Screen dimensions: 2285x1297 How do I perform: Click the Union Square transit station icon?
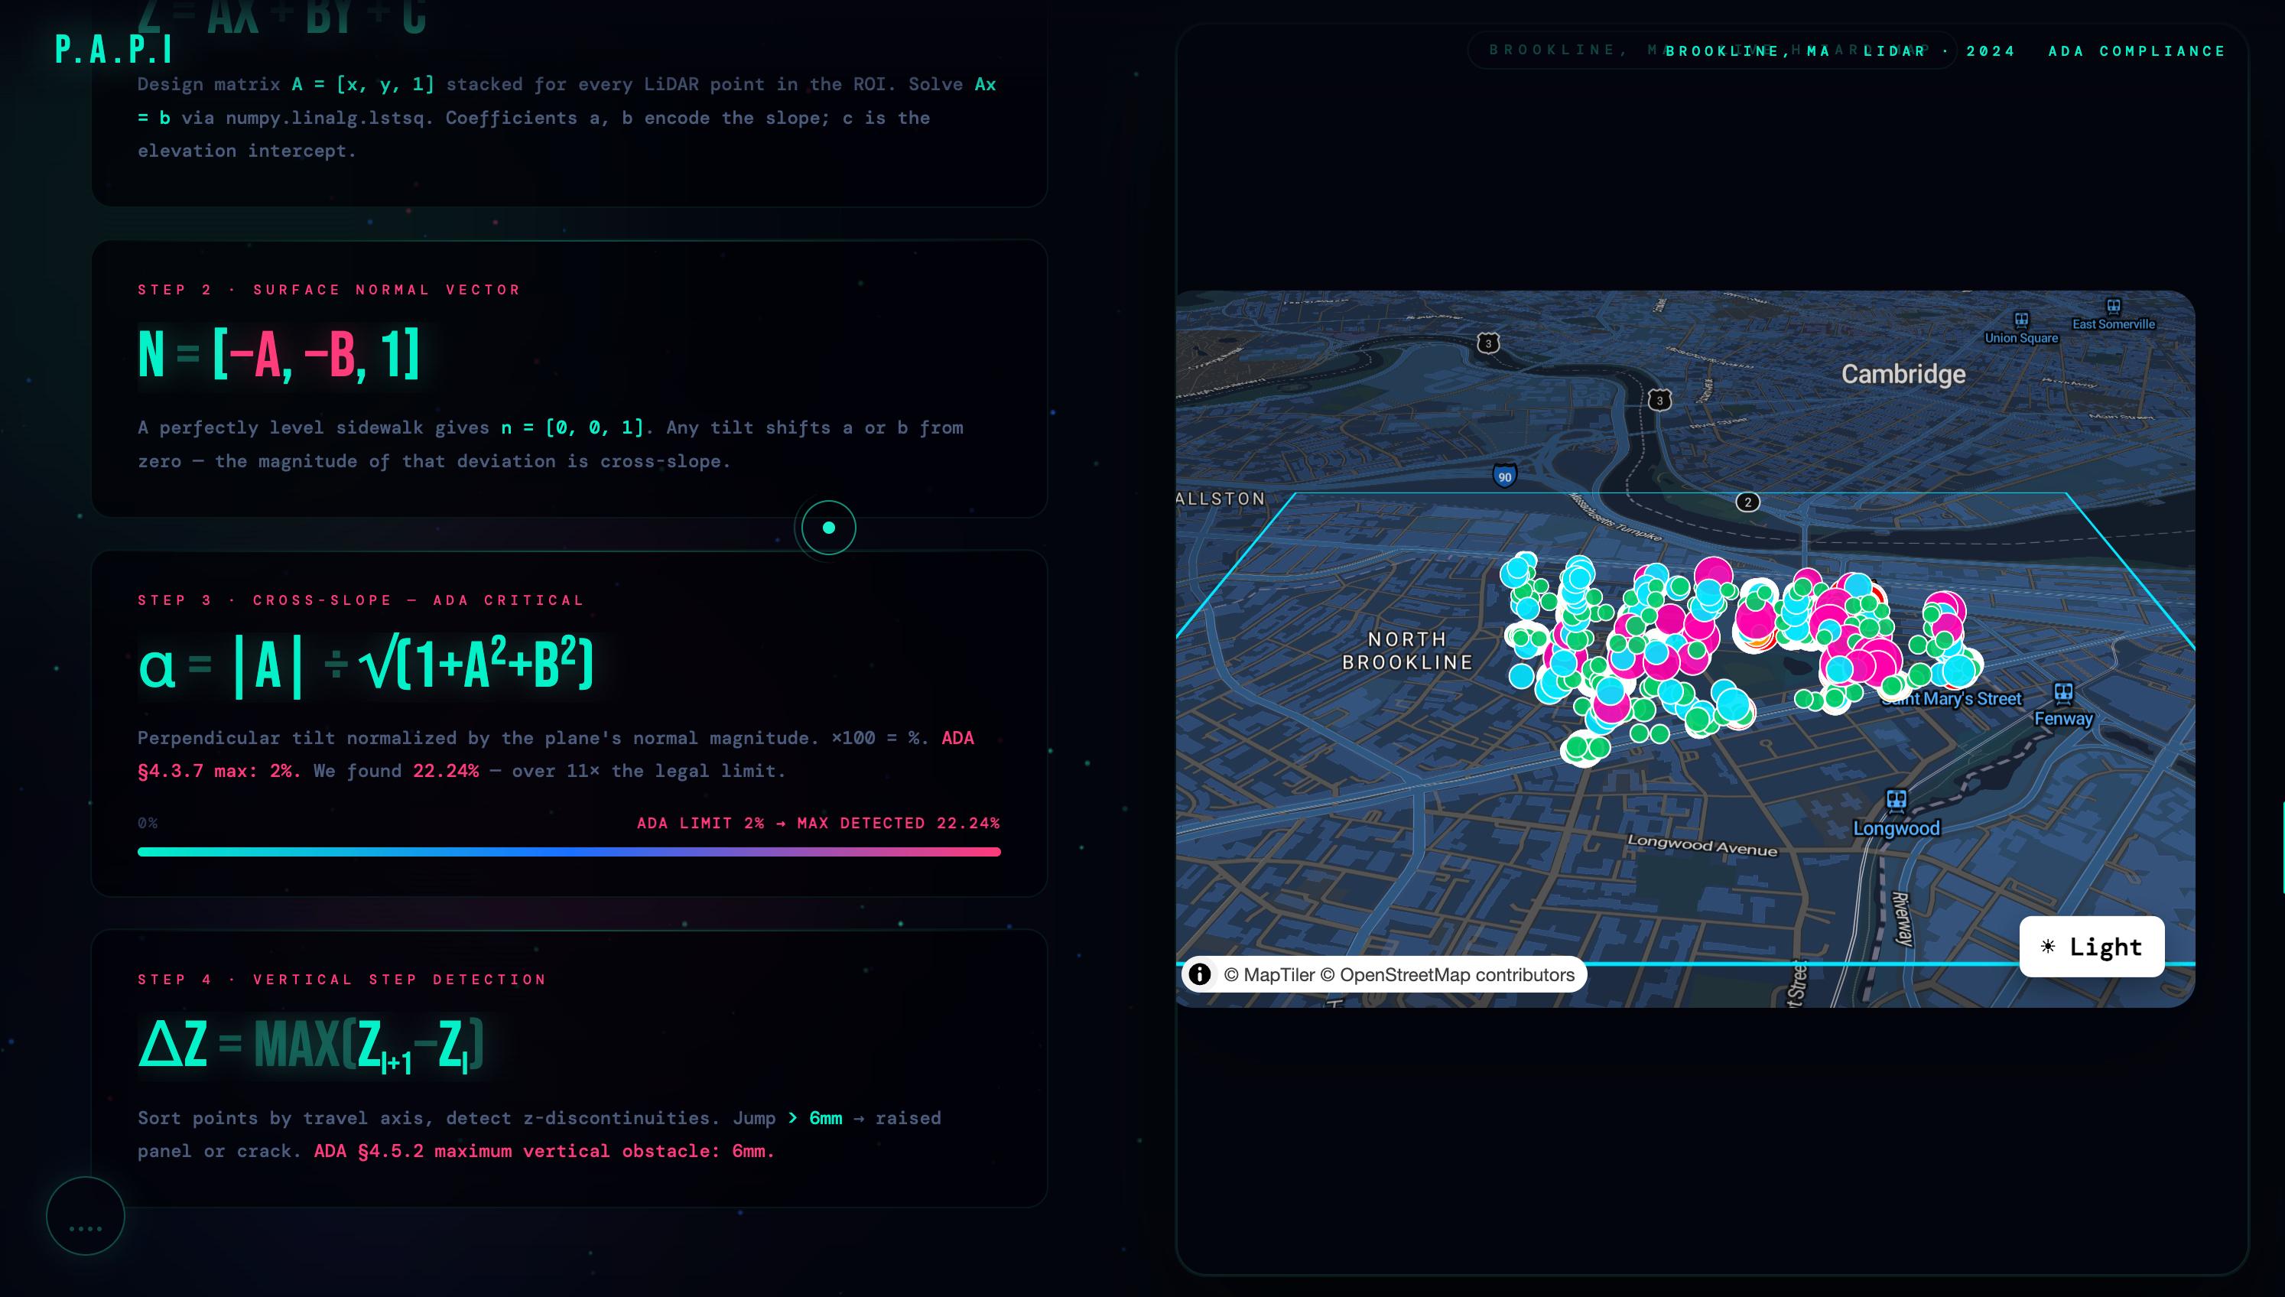point(2021,319)
